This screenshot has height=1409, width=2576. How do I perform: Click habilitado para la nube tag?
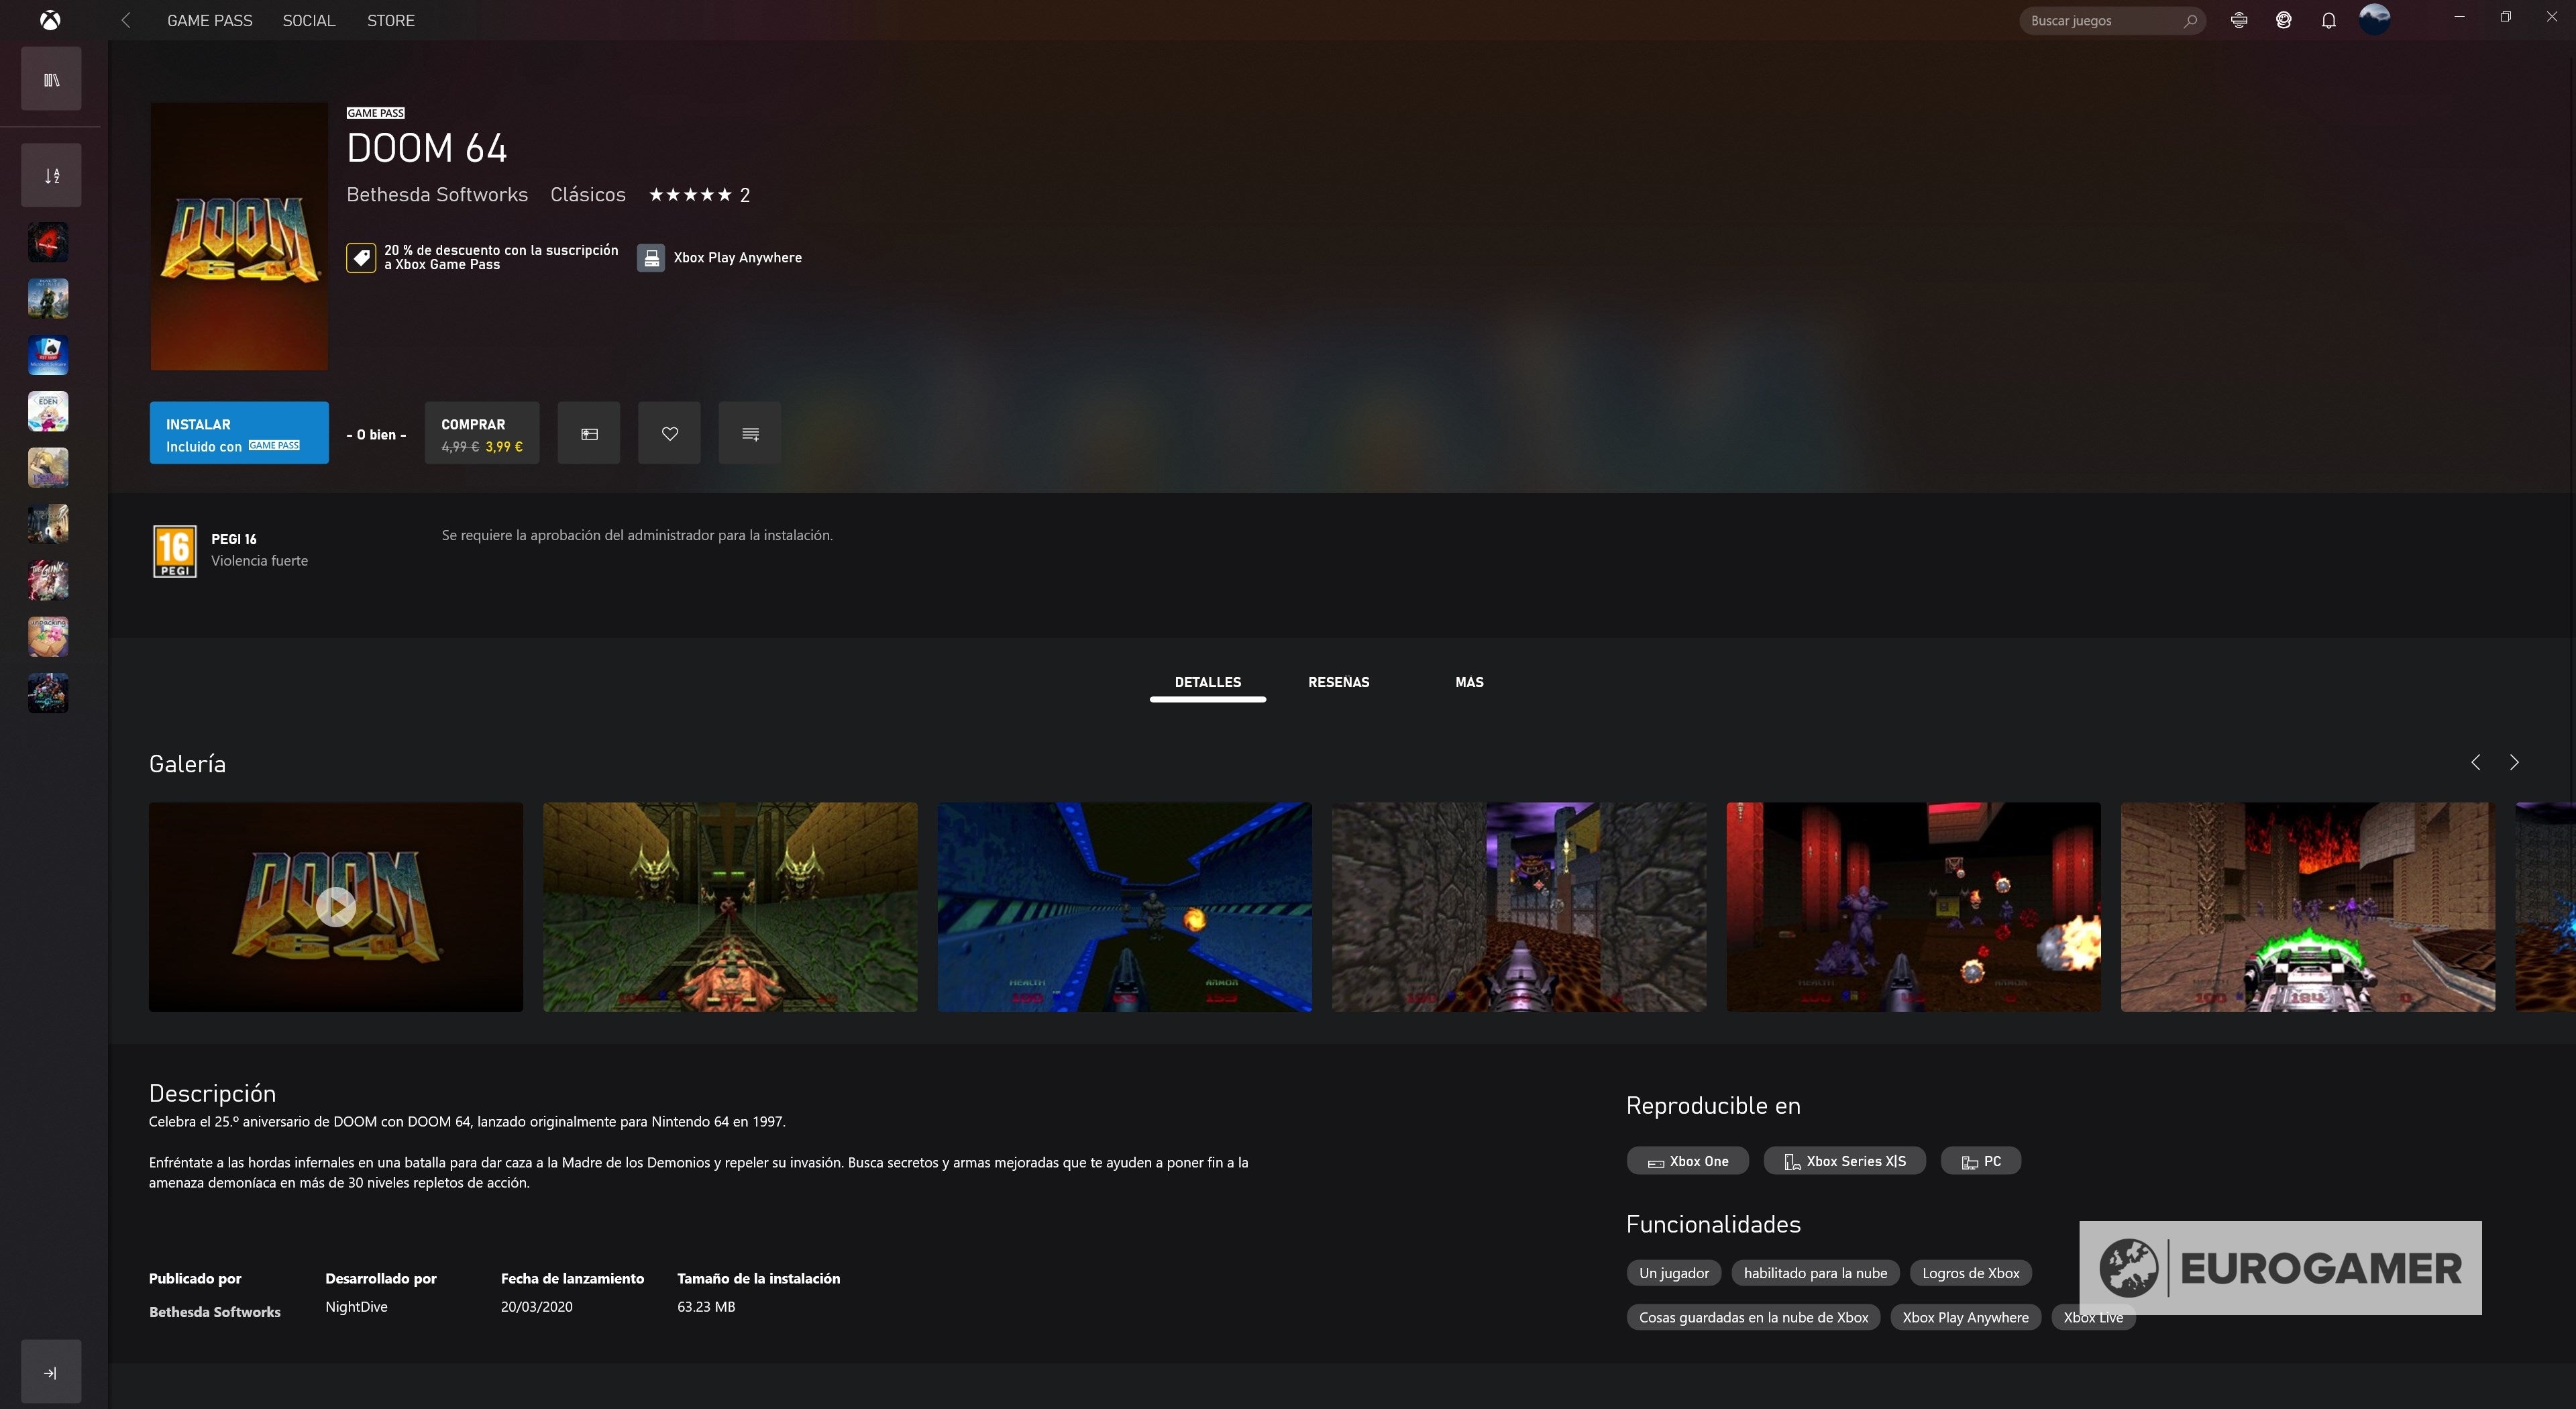tap(1816, 1273)
